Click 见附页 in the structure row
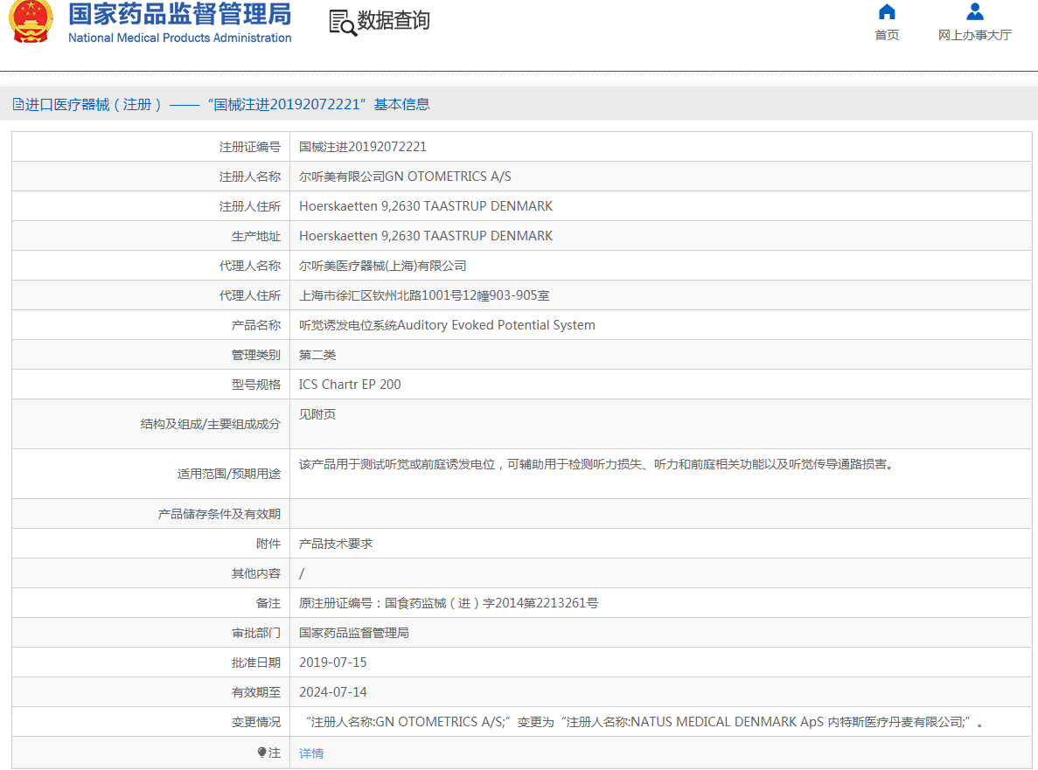 317,414
